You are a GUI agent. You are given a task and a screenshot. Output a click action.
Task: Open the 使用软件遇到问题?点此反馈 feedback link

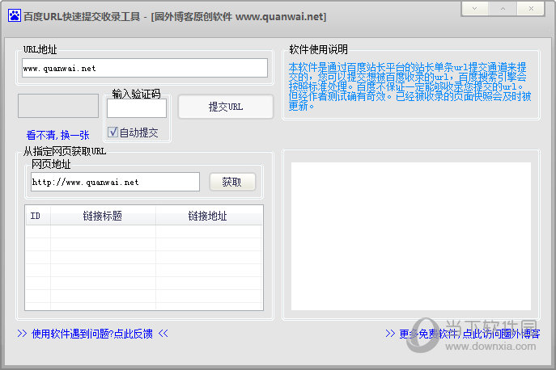point(92,334)
